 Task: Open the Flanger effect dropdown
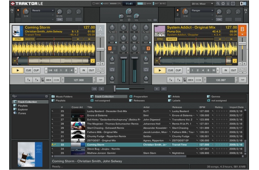[x=202, y=10]
